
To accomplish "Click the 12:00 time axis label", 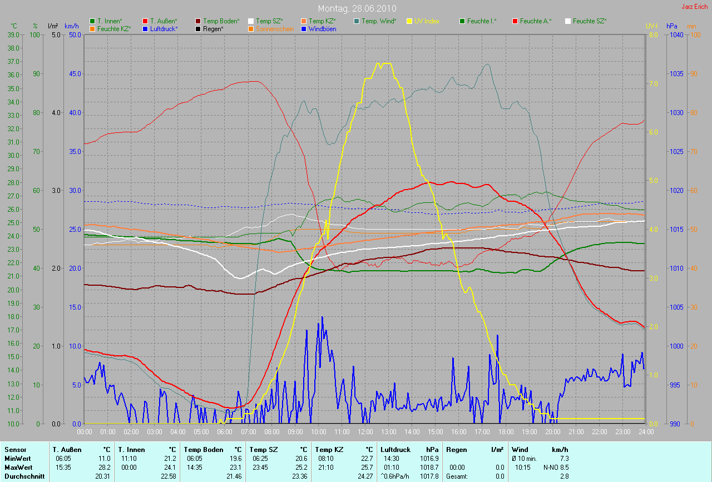I will tap(365, 431).
